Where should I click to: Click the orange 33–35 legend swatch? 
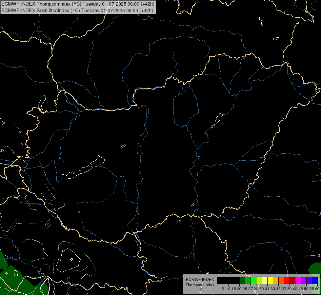(276, 281)
